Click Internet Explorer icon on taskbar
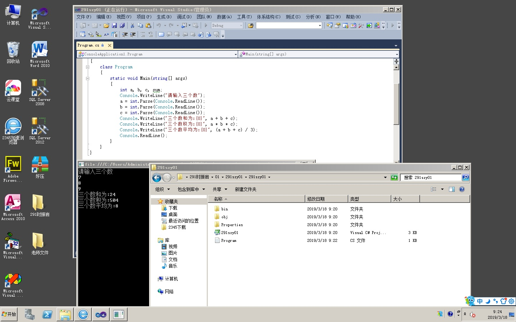Viewport: 516px width, 322px height. pyautogui.click(x=83, y=314)
